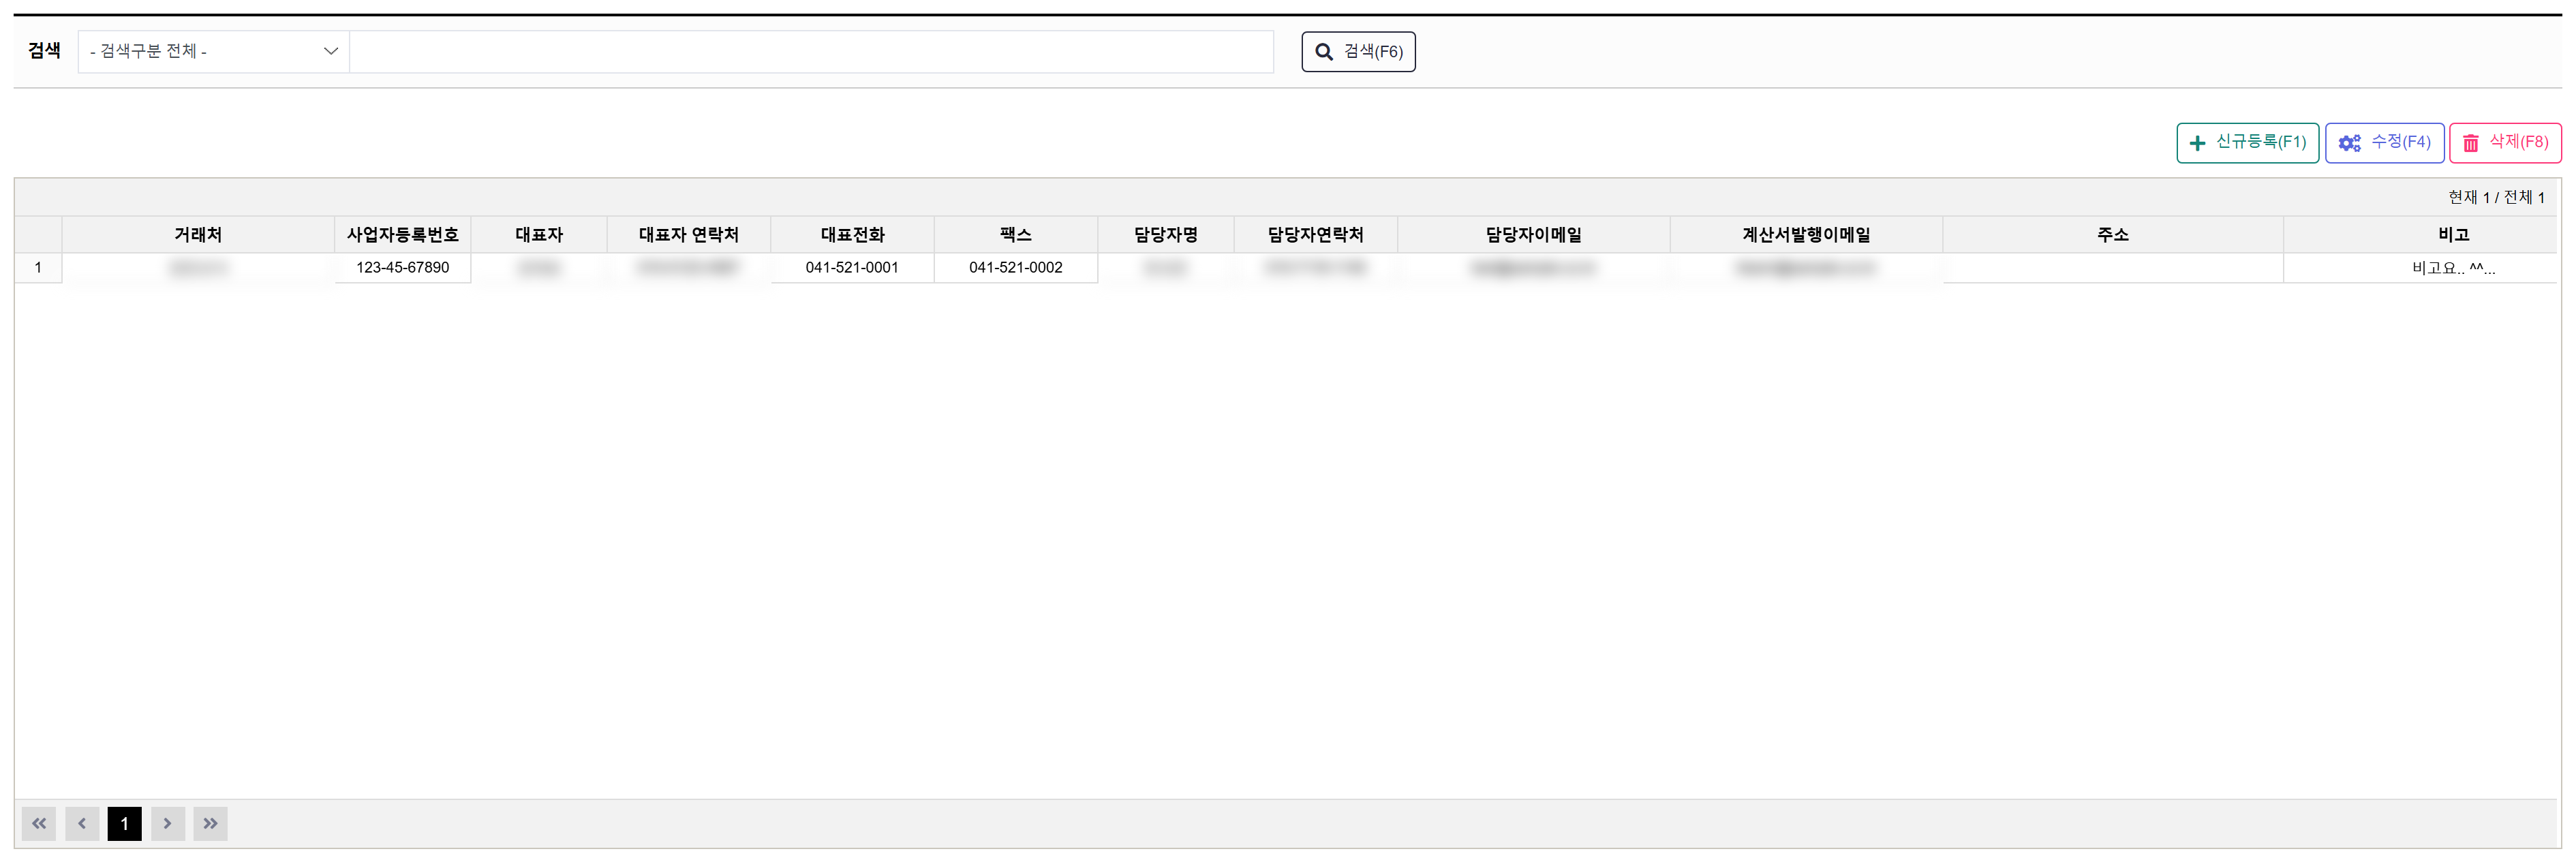Click the 담당자명 column header

point(1166,234)
